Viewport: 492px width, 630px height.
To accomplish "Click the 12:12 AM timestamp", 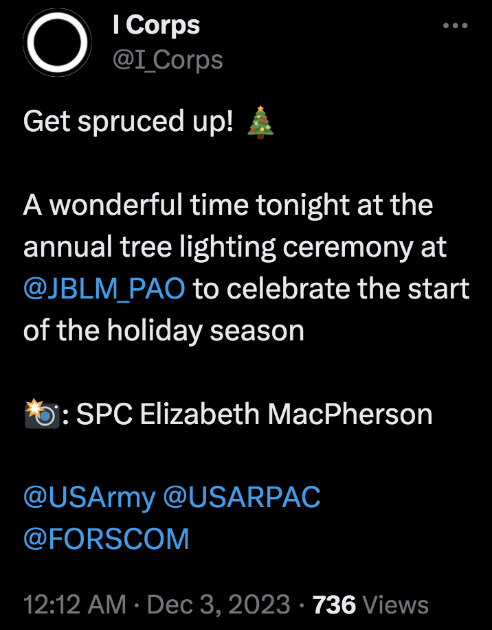I will click(75, 605).
